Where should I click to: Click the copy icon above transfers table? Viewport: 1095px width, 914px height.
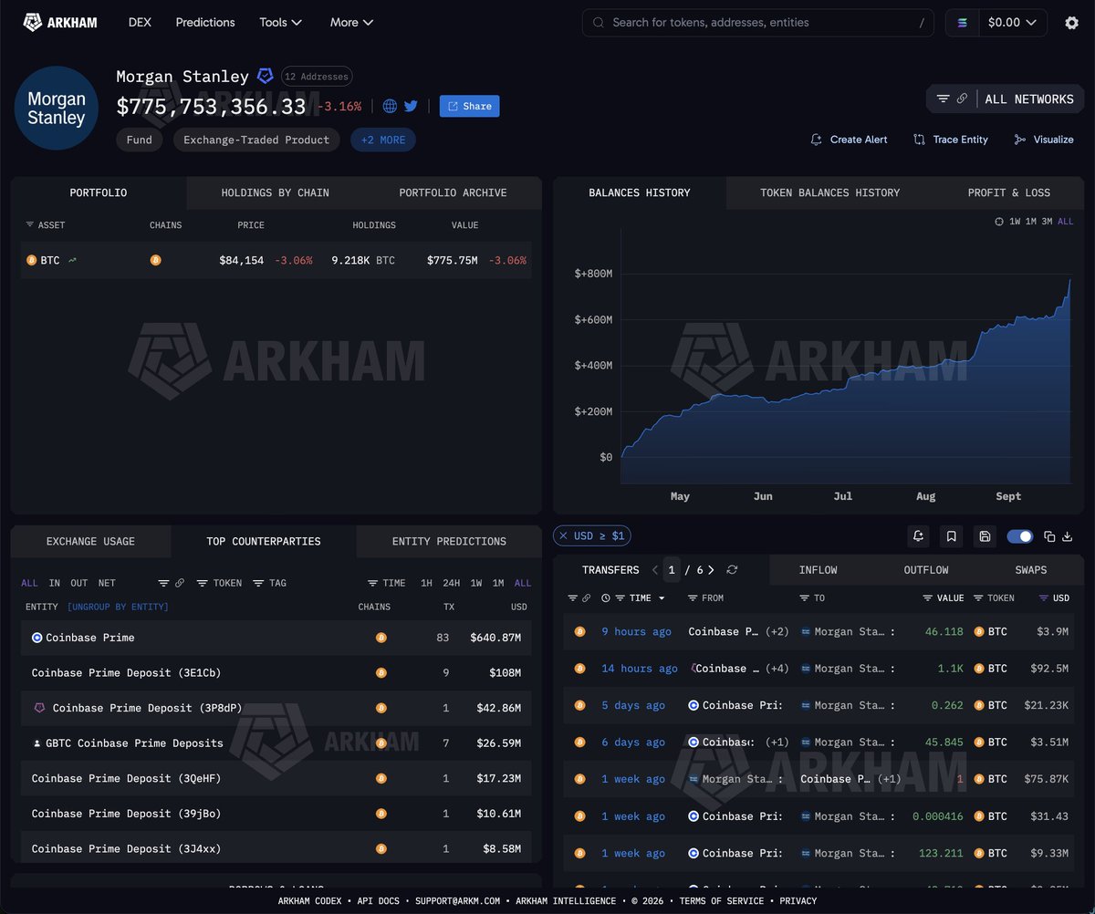(x=1049, y=536)
